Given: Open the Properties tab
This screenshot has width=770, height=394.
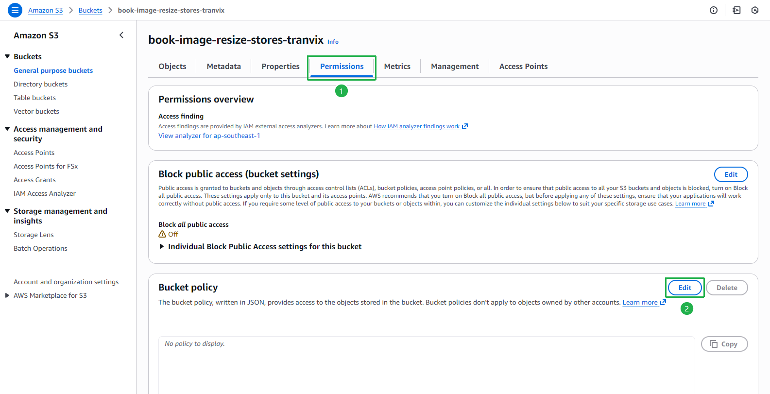Looking at the screenshot, I should coord(281,67).
